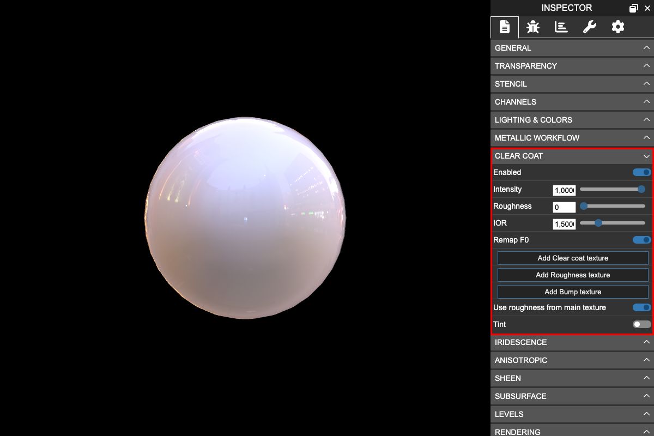Open the Properties tab with document icon
This screenshot has width=654, height=436.
(505, 27)
